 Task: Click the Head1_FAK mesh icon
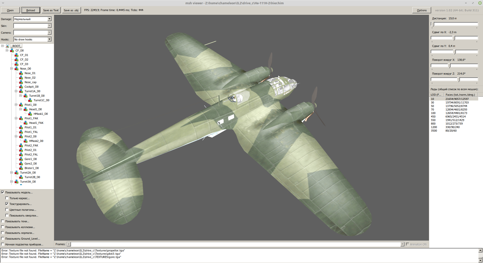click(25, 123)
